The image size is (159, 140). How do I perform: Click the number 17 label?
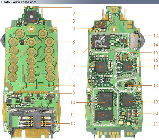156,67
